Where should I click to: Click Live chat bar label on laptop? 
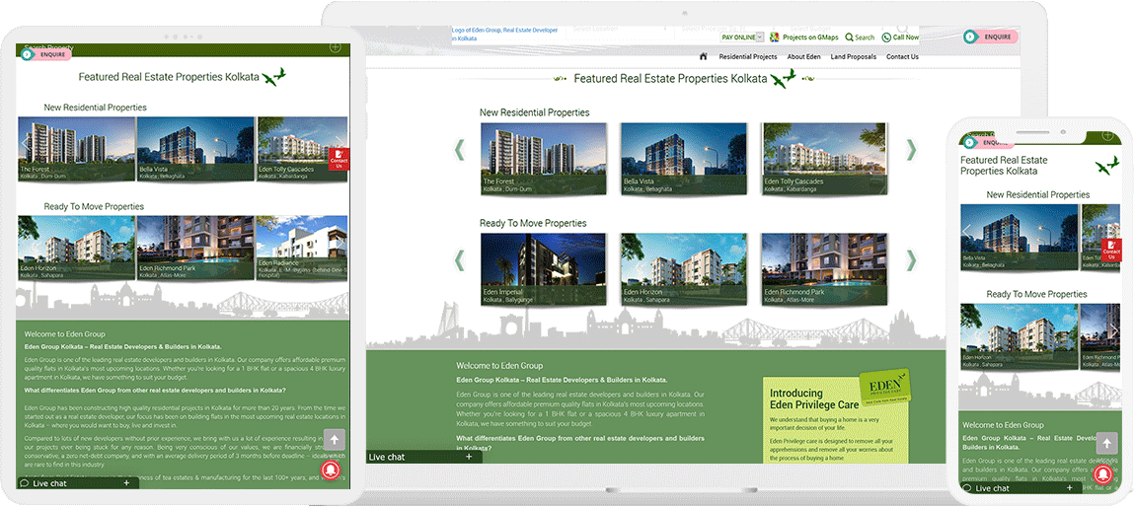[387, 457]
